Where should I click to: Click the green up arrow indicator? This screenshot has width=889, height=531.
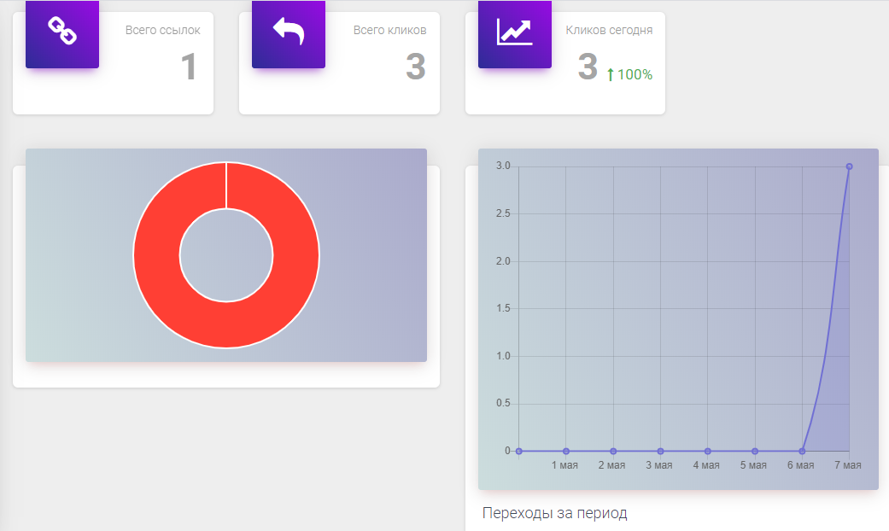coord(610,75)
